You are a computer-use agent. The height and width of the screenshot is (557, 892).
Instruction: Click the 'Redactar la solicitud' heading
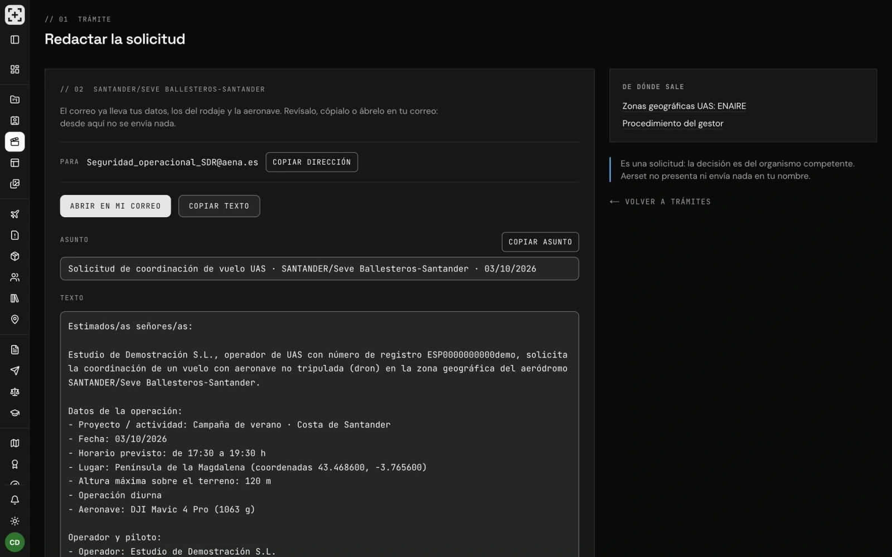(115, 39)
